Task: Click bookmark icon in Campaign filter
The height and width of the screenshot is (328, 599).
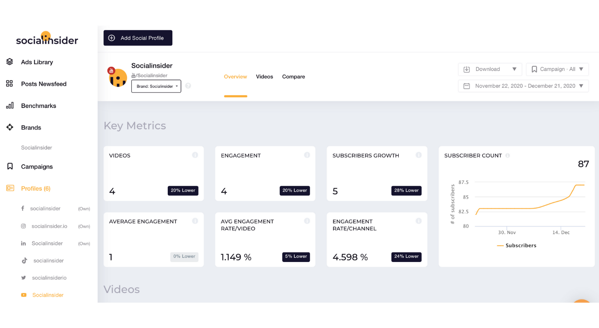Action: click(534, 69)
